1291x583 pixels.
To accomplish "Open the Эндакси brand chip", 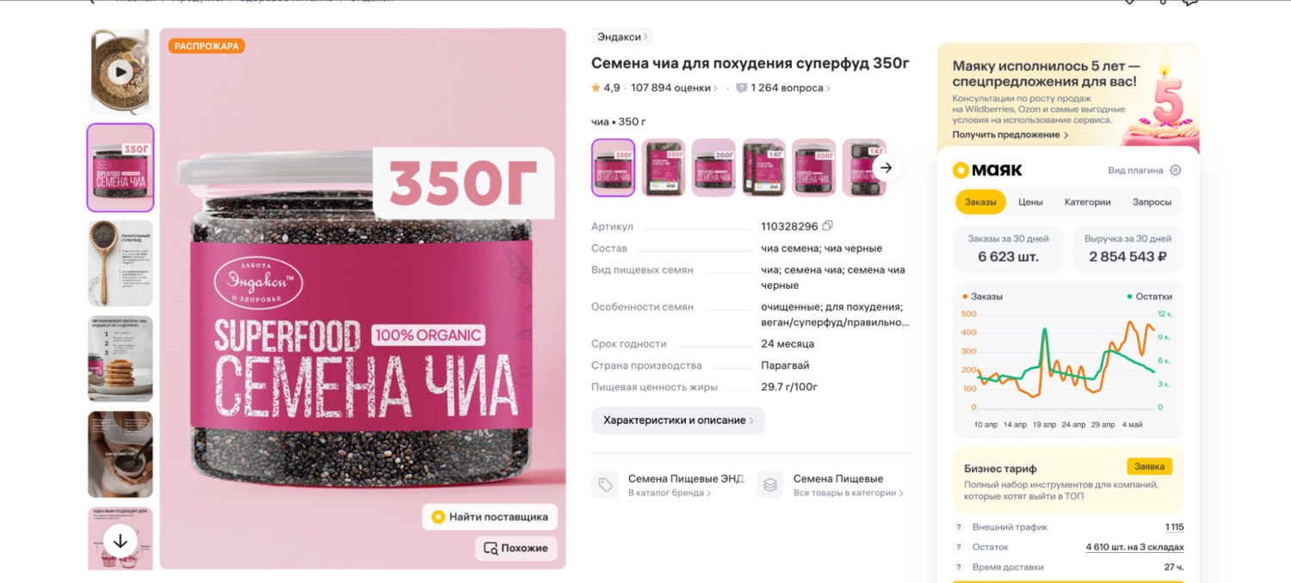I will (x=622, y=37).
